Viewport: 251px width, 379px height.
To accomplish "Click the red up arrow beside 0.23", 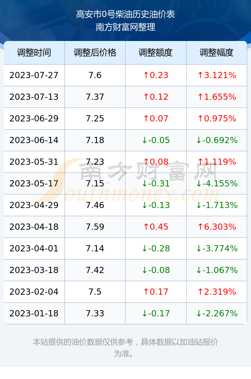I will click(146, 75).
